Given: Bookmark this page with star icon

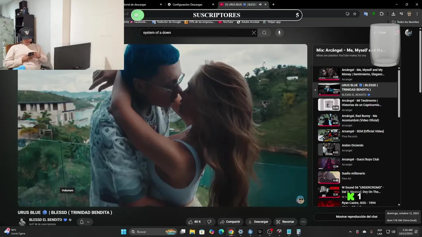Looking at the screenshot, I should pyautogui.click(x=355, y=14).
